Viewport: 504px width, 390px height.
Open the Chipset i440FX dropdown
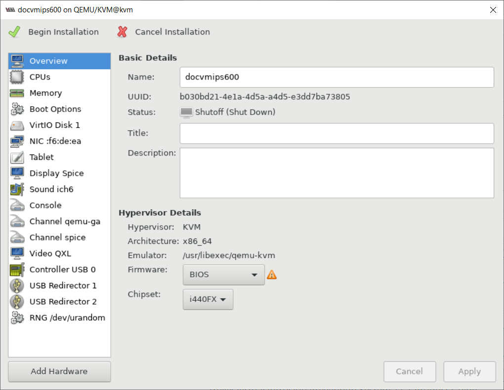[x=208, y=299]
